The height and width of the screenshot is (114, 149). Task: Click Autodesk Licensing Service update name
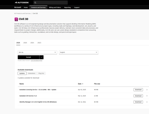38,90
